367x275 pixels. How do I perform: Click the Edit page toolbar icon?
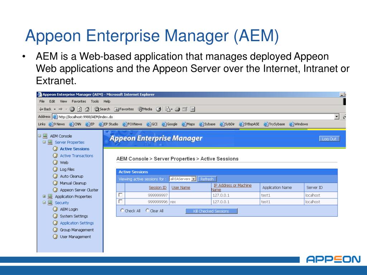pyautogui.click(x=185, y=109)
